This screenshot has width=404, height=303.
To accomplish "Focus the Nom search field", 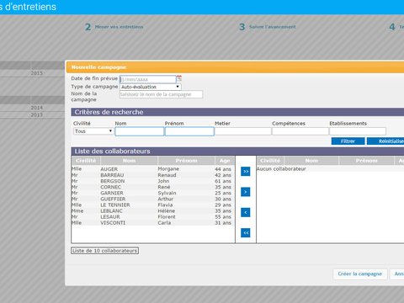I will 140,131.
